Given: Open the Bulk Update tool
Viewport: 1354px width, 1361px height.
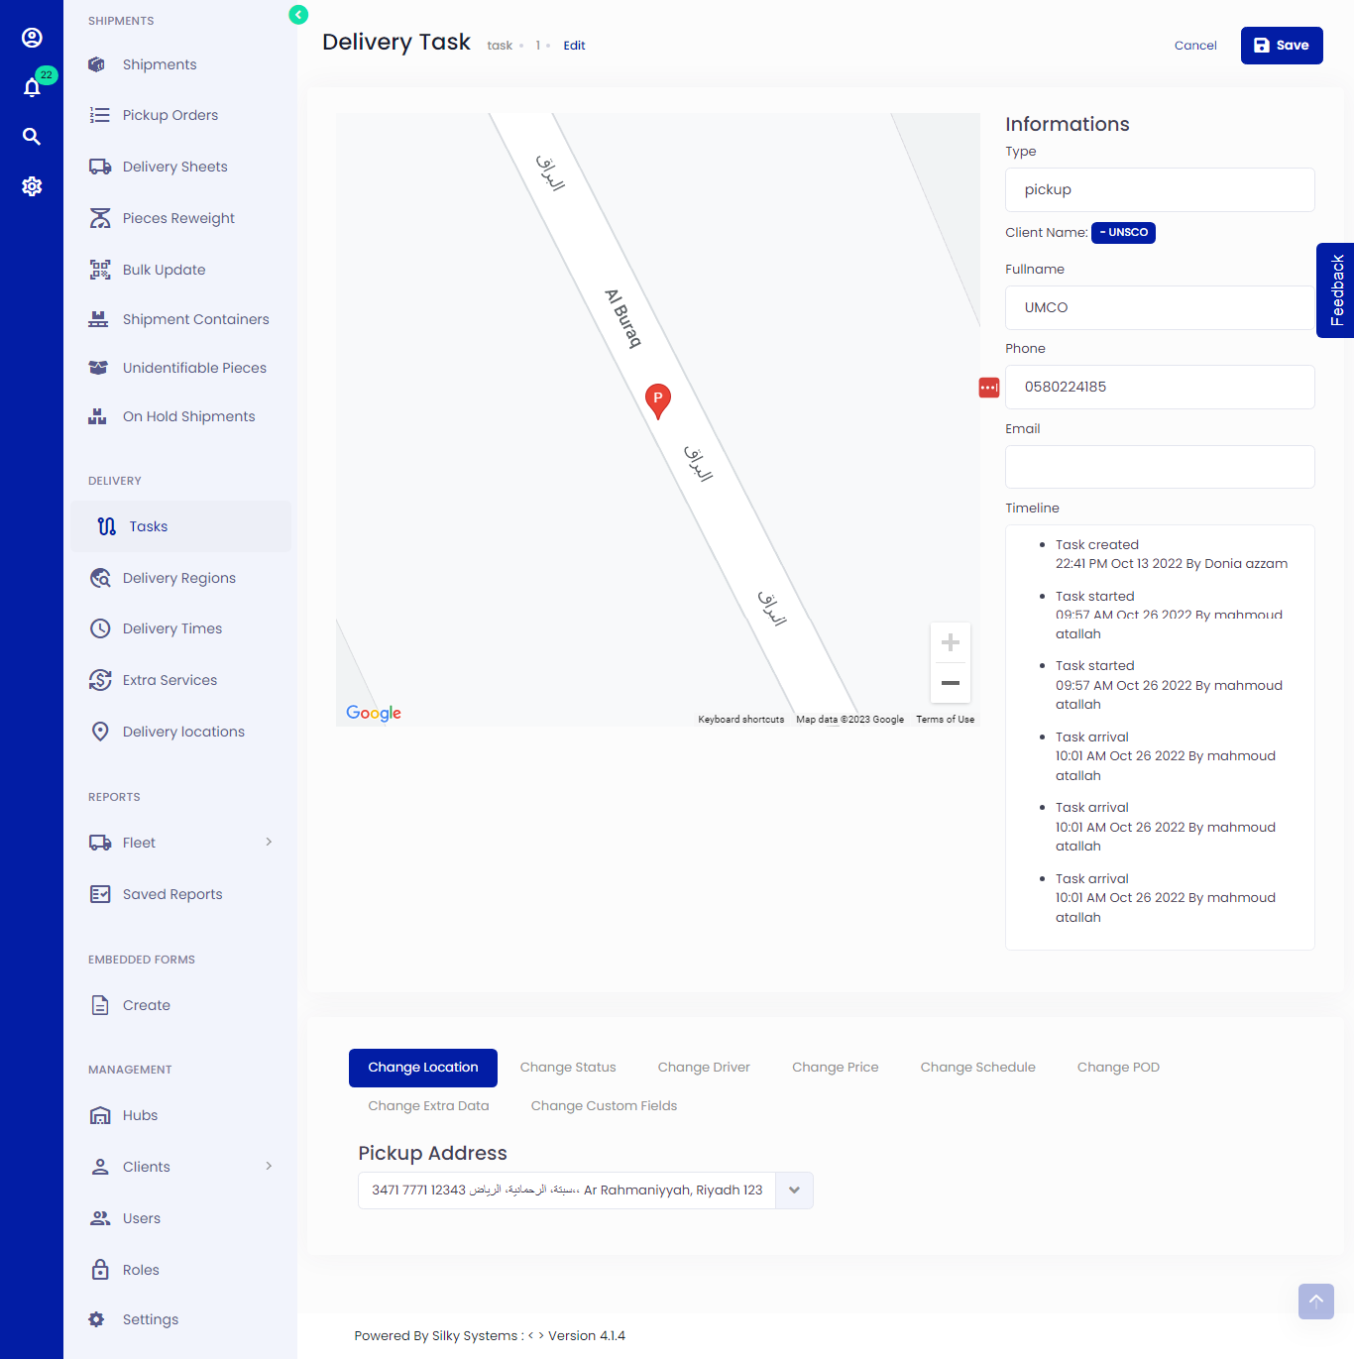Looking at the screenshot, I should point(164,269).
